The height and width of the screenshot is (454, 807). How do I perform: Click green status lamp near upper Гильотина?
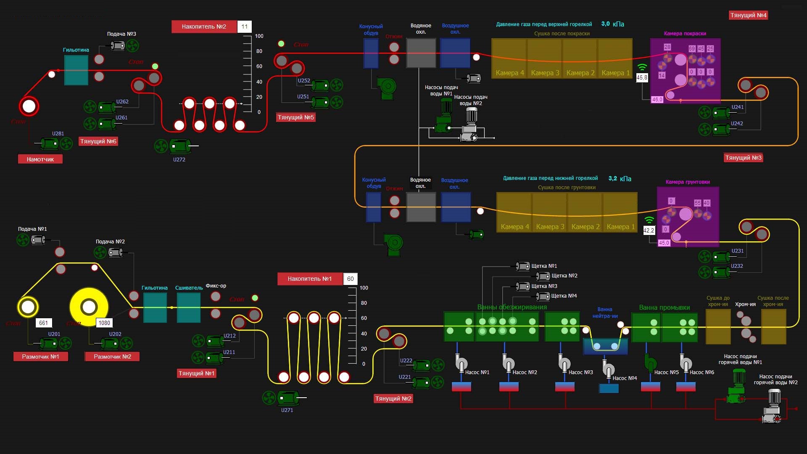coord(155,66)
